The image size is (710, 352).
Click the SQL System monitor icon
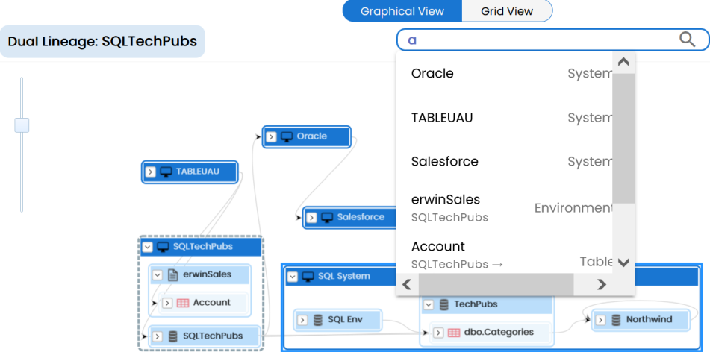point(308,277)
